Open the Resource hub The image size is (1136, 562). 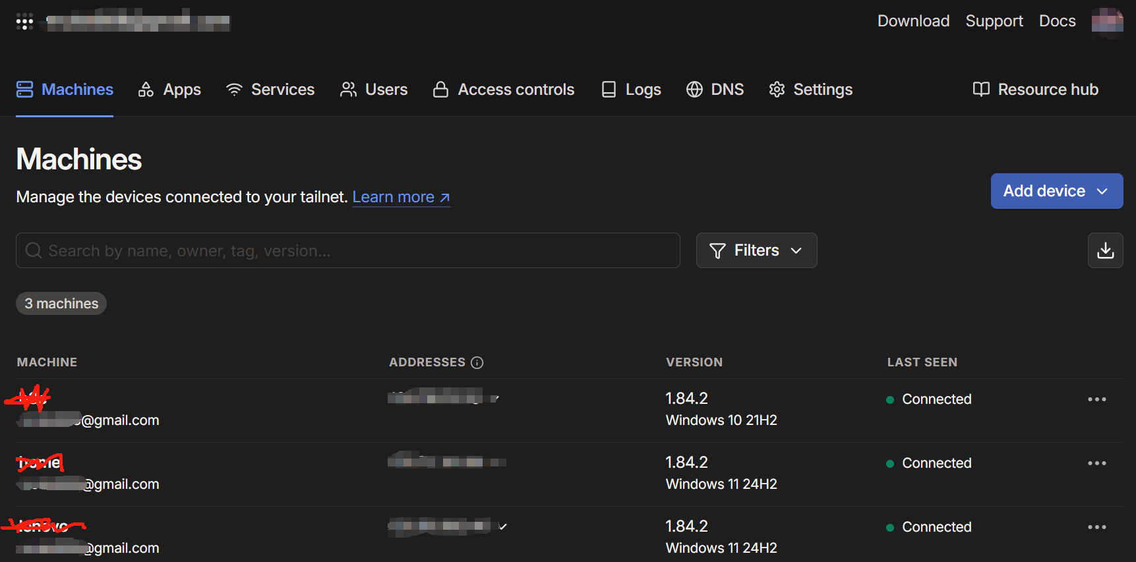(1035, 90)
